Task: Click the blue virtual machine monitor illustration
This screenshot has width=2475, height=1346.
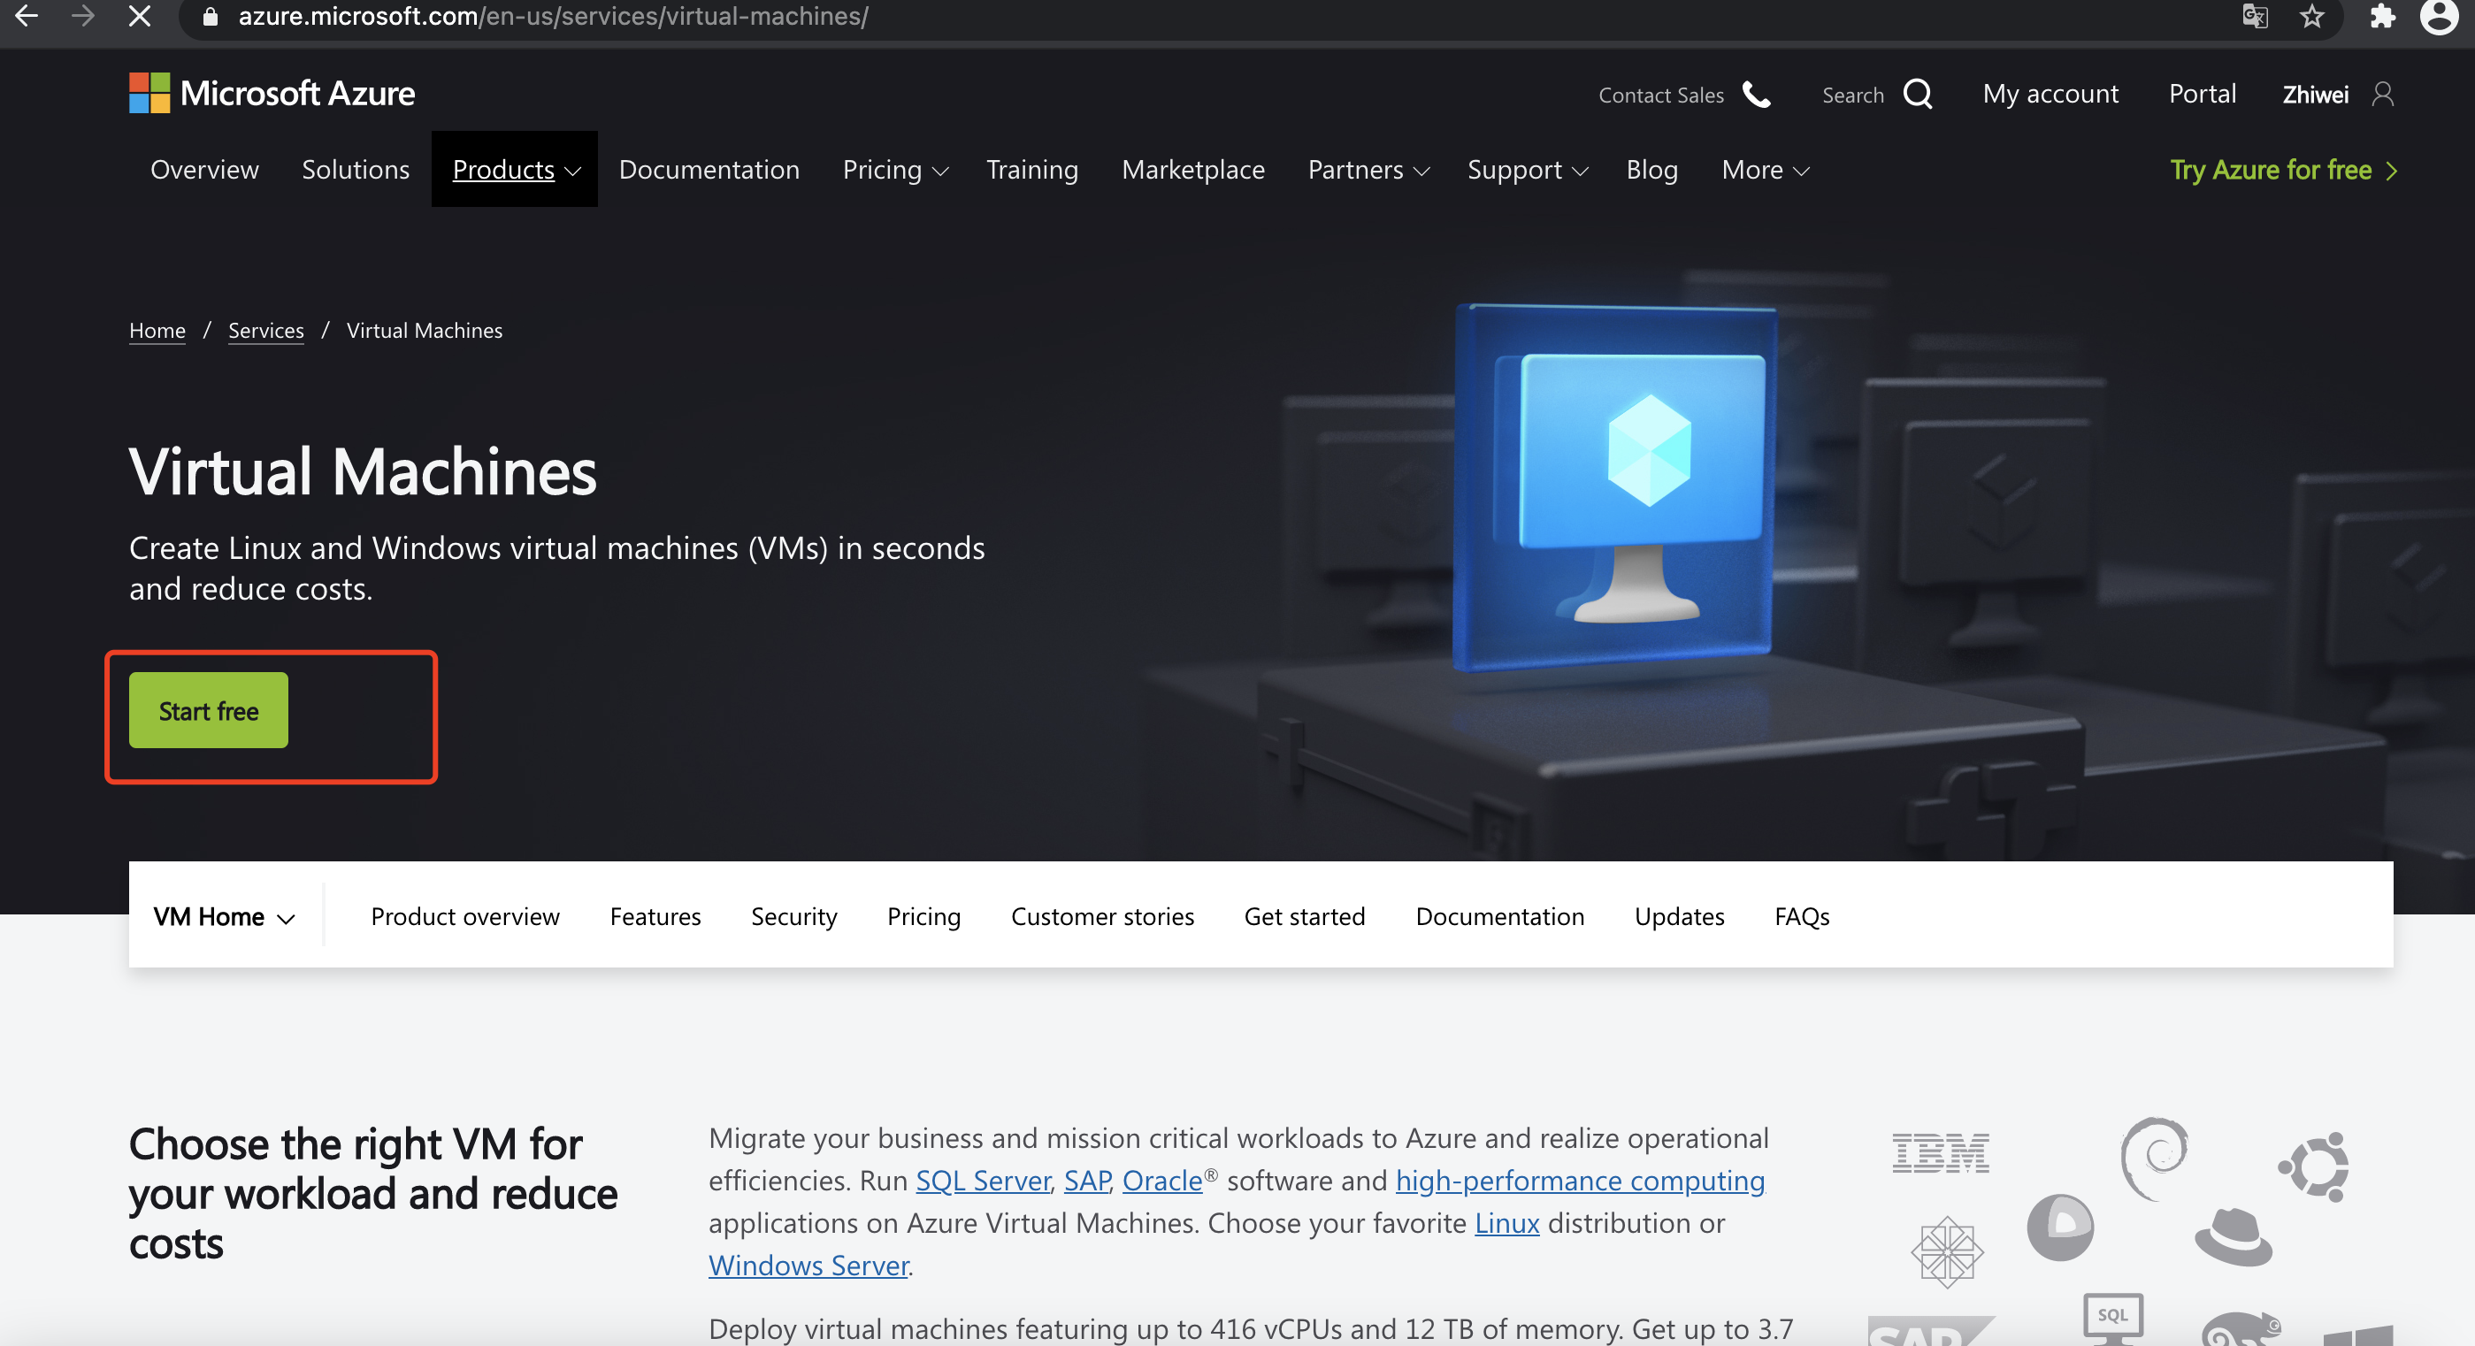Action: tap(1616, 488)
